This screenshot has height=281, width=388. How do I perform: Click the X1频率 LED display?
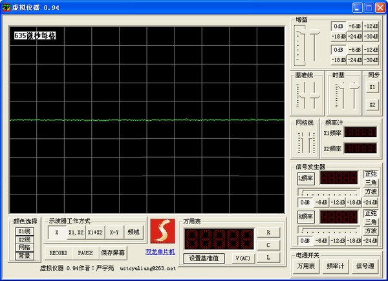[x=360, y=132]
